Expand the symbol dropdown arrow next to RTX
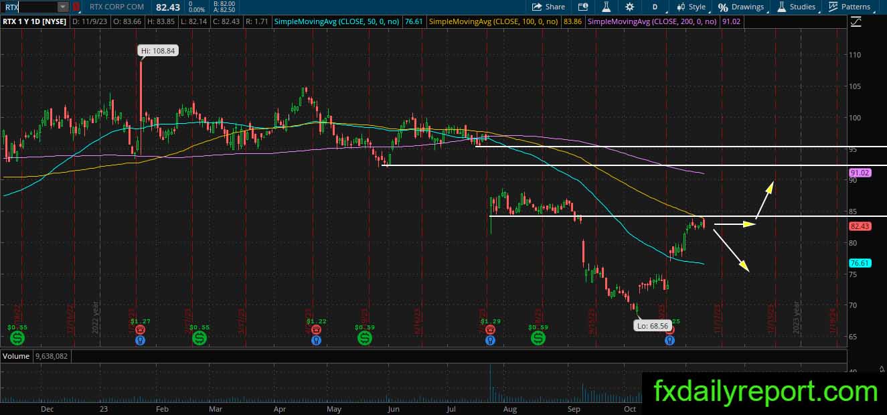 tap(63, 7)
